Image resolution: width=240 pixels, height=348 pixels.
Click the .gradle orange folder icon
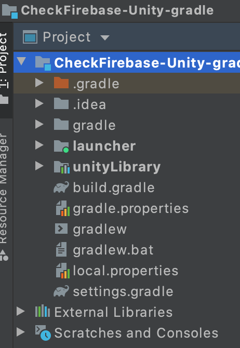point(61,83)
